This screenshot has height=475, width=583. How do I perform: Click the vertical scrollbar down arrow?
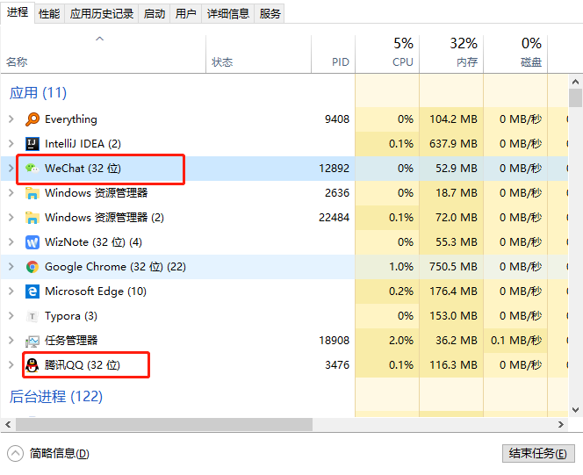[576, 410]
